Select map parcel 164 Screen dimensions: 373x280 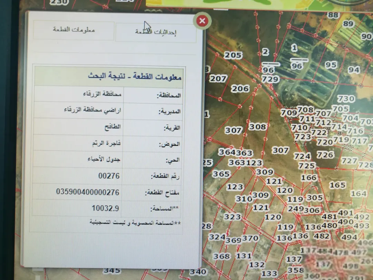pos(359,194)
